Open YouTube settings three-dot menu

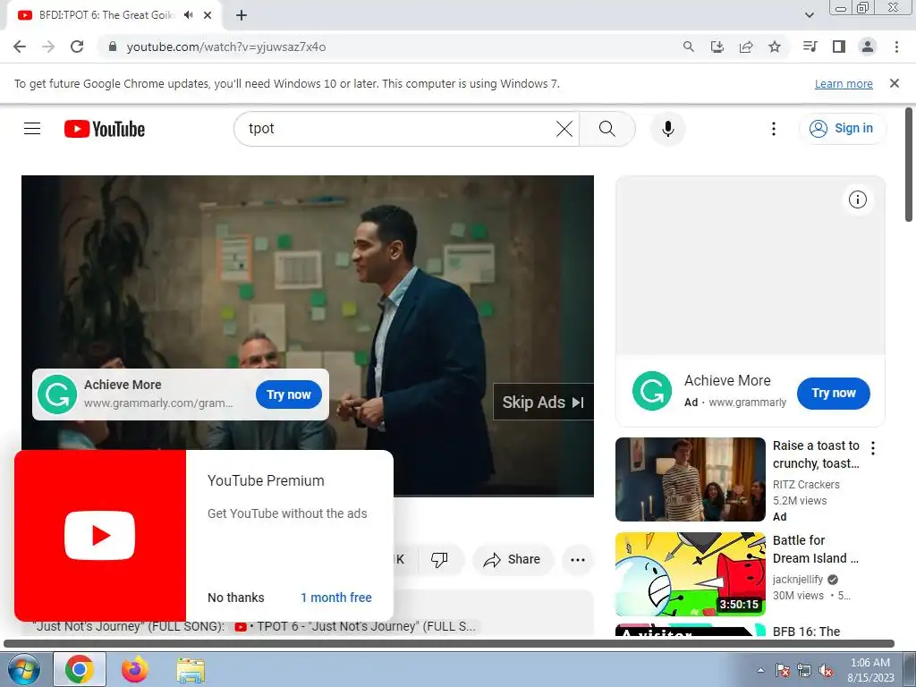coord(774,129)
